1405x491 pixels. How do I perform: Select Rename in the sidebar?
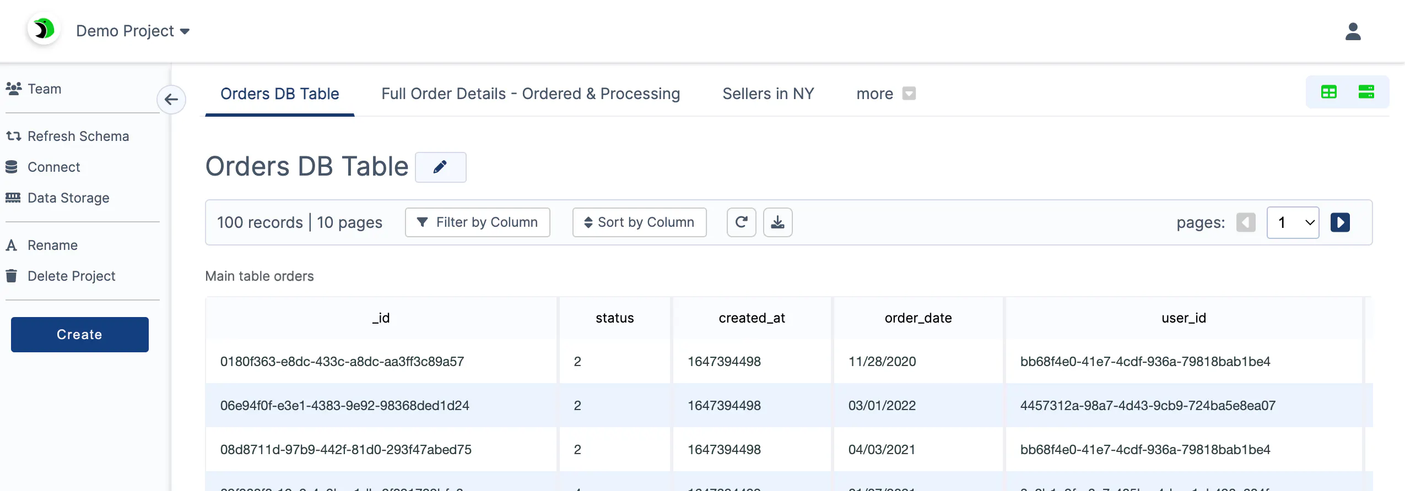click(42, 245)
